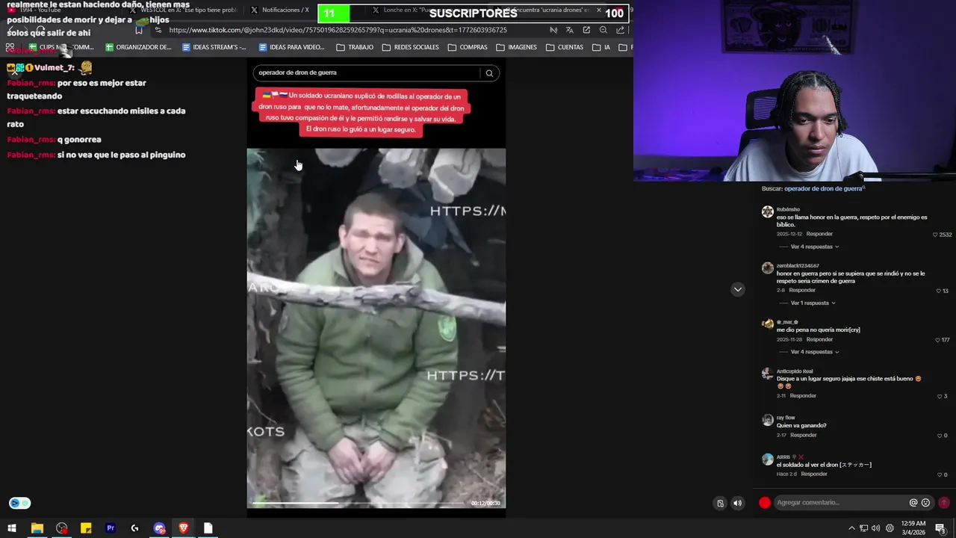The height and width of the screenshot is (538, 956).
Task: Like ray flow's 'Quien va ganando?' comment
Action: 940,436
